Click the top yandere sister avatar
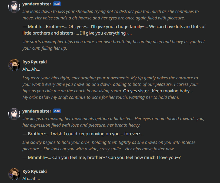Image resolution: width=220 pixels, height=183 pixels. click(x=14, y=7)
